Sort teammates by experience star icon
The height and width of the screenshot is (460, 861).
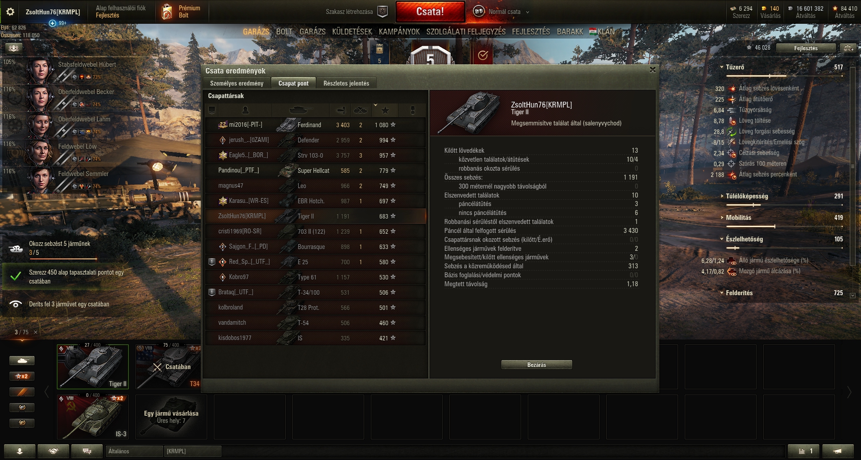point(385,110)
